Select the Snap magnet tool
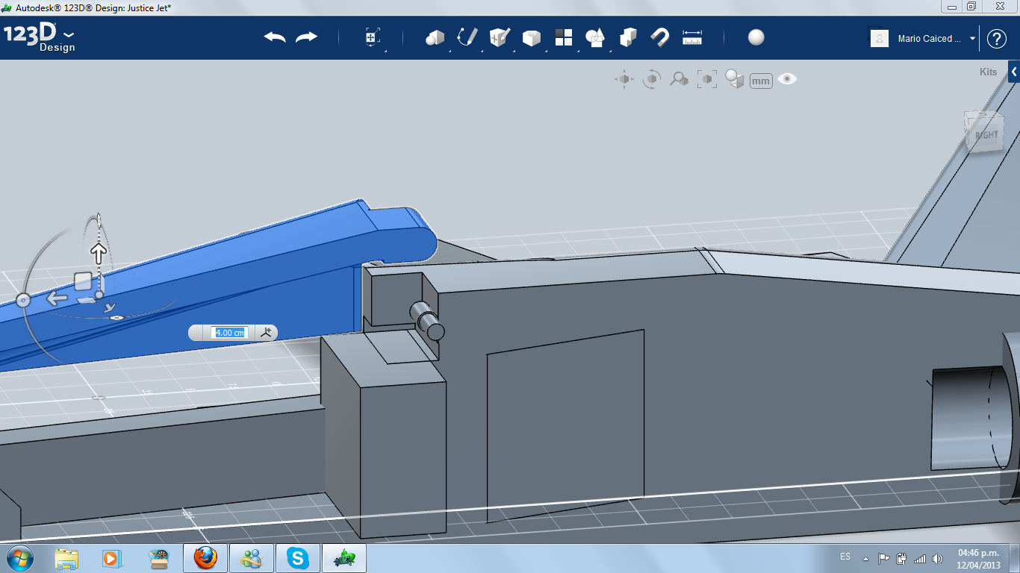The width and height of the screenshot is (1020, 573). pyautogui.click(x=659, y=38)
